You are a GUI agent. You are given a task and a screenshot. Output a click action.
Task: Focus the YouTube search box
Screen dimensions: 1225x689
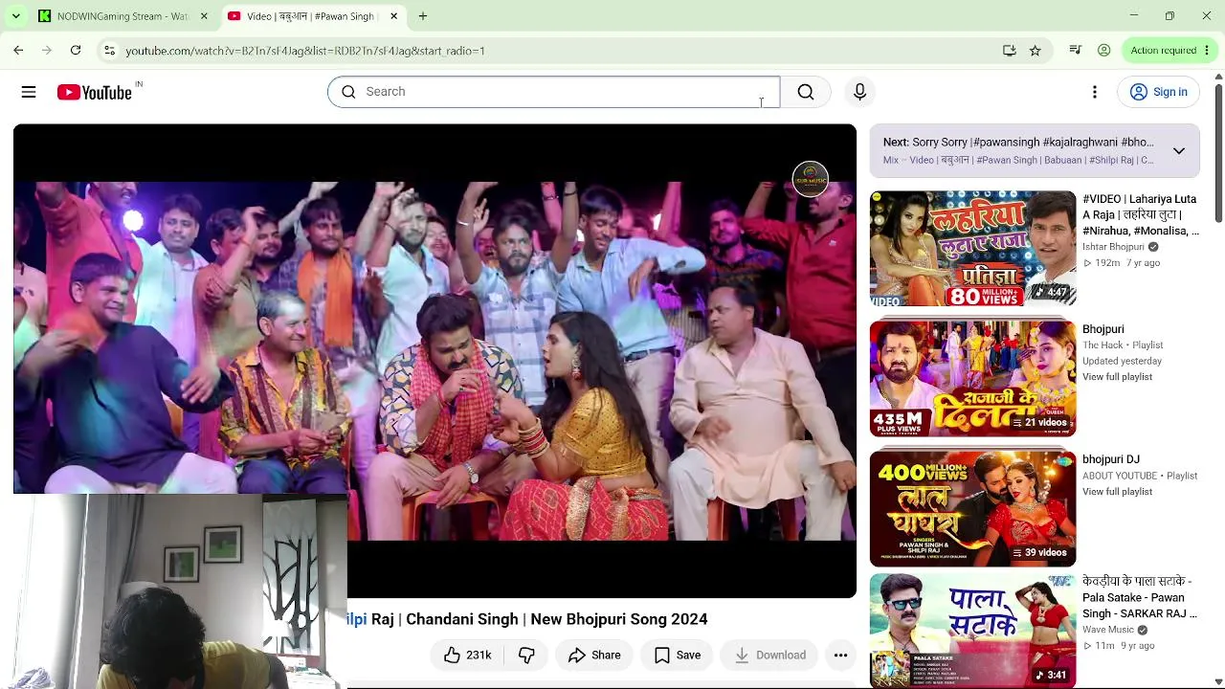554,92
